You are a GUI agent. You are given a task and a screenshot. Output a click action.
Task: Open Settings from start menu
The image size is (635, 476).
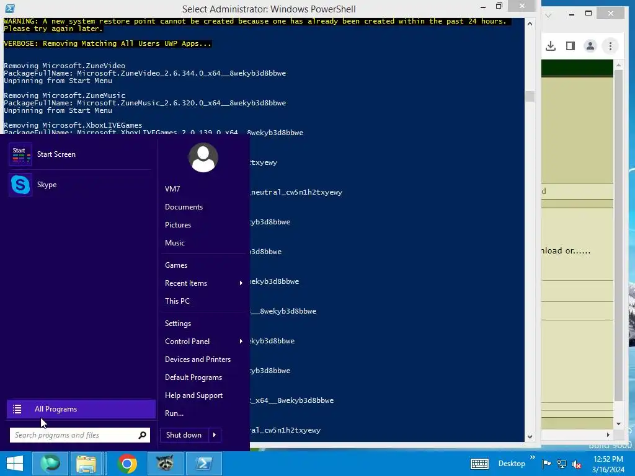click(x=178, y=324)
